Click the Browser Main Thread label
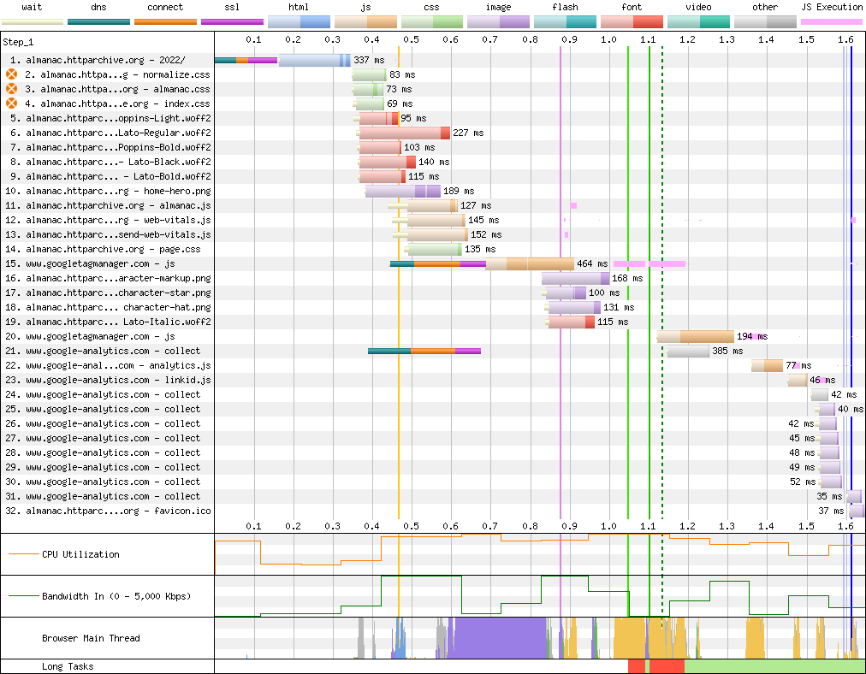This screenshot has height=674, width=866. click(x=91, y=638)
